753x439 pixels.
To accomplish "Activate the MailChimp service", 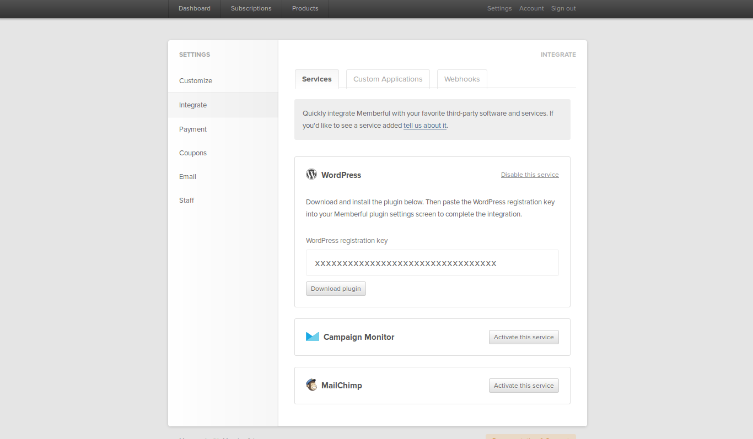I will (x=524, y=386).
